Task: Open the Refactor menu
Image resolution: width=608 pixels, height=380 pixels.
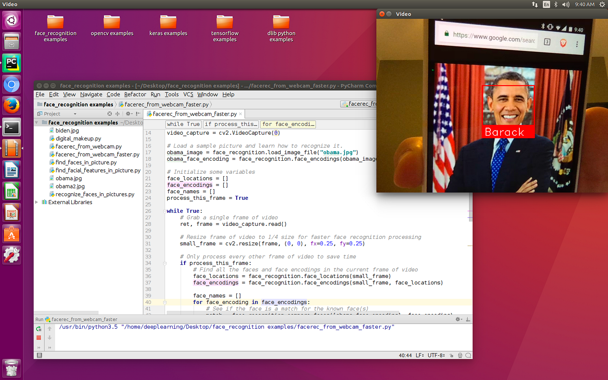Action: tap(135, 94)
